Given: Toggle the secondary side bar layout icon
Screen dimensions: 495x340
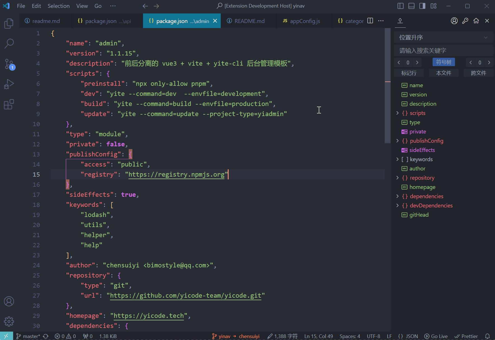Looking at the screenshot, I should point(423,6).
